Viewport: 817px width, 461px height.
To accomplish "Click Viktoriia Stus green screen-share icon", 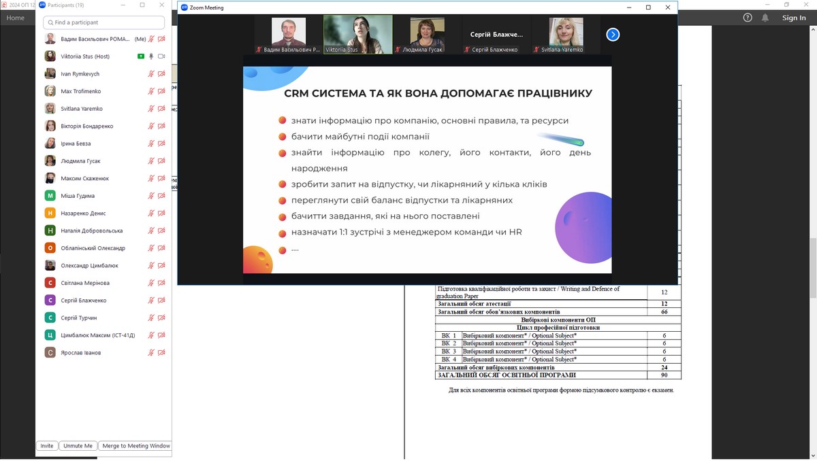I will (x=140, y=56).
